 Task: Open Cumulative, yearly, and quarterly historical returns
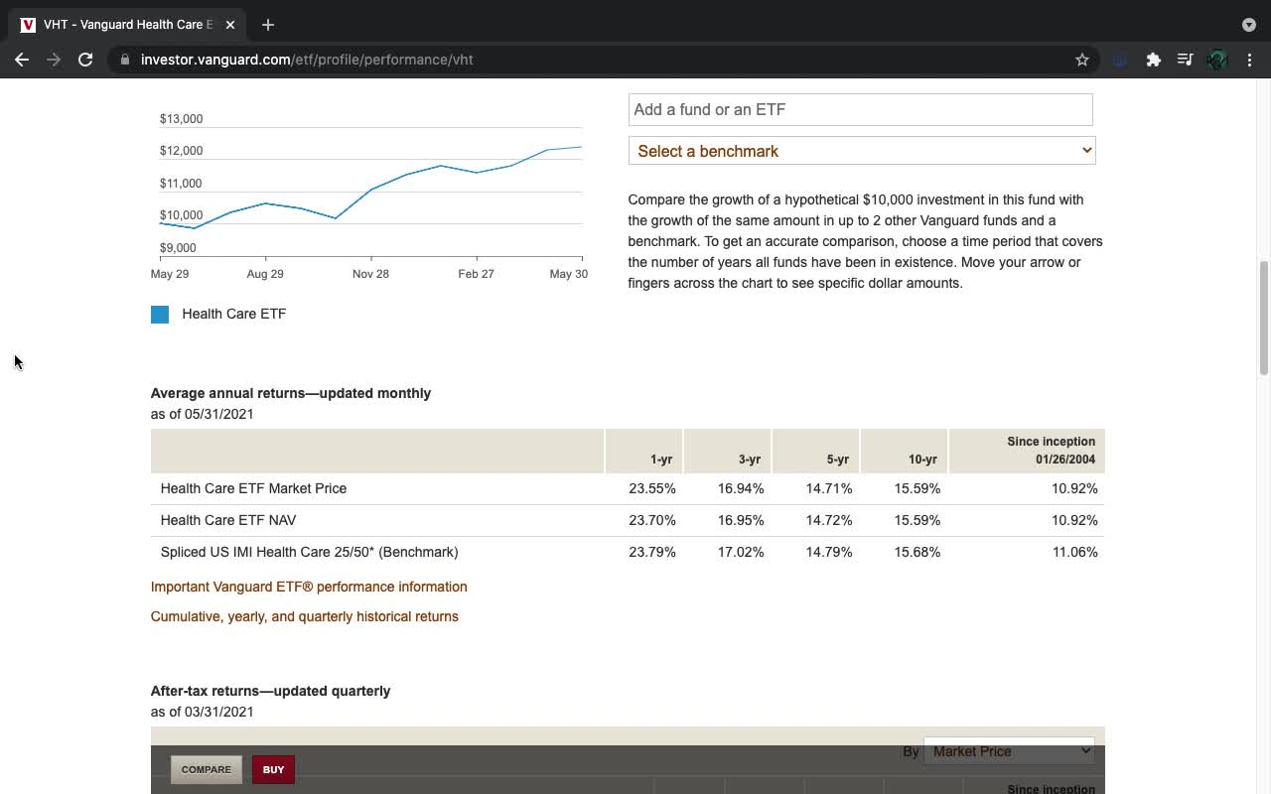(x=305, y=616)
